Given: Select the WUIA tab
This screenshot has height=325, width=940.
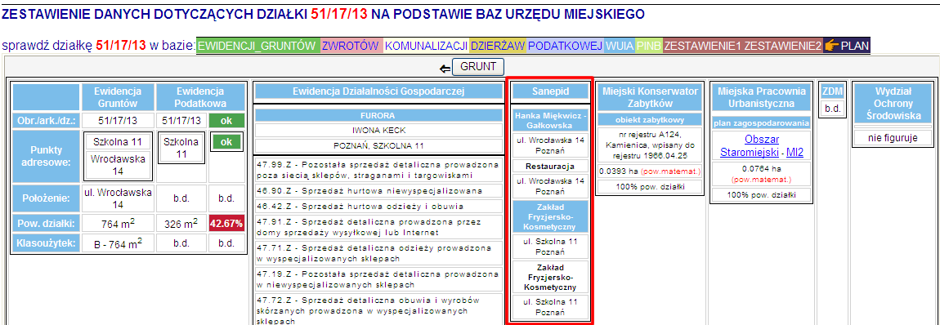Looking at the screenshot, I should pyautogui.click(x=620, y=46).
